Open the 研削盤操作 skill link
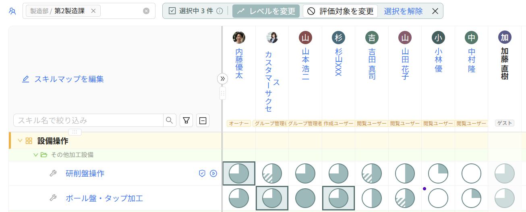Viewport: 526px width, 212px height. tap(85, 173)
